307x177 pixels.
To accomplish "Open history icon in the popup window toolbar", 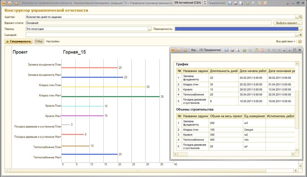I will [250, 50].
